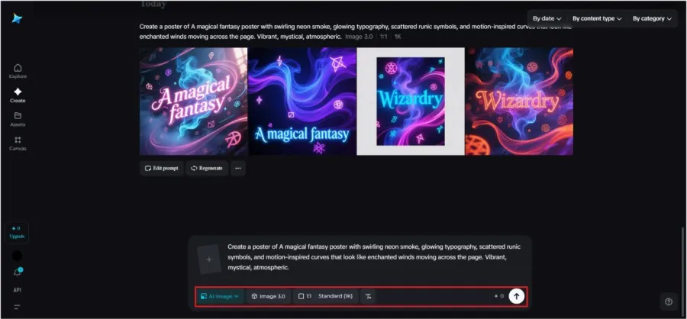Open the AI Image mode dropdown
The image size is (687, 319).
click(x=219, y=296)
